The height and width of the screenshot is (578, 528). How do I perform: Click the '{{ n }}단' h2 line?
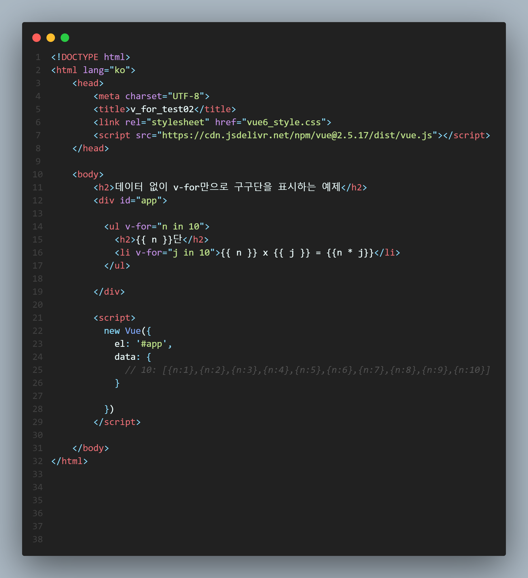pos(162,239)
